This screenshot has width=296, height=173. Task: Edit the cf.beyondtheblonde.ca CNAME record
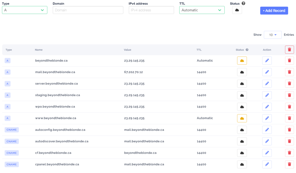coord(267,153)
